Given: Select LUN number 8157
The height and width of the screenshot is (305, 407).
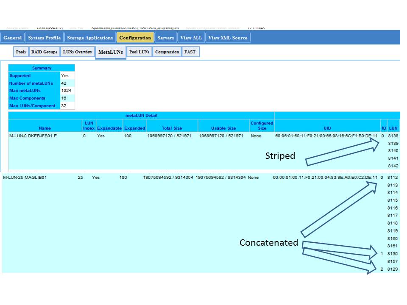Looking at the screenshot, I should tap(393, 261).
